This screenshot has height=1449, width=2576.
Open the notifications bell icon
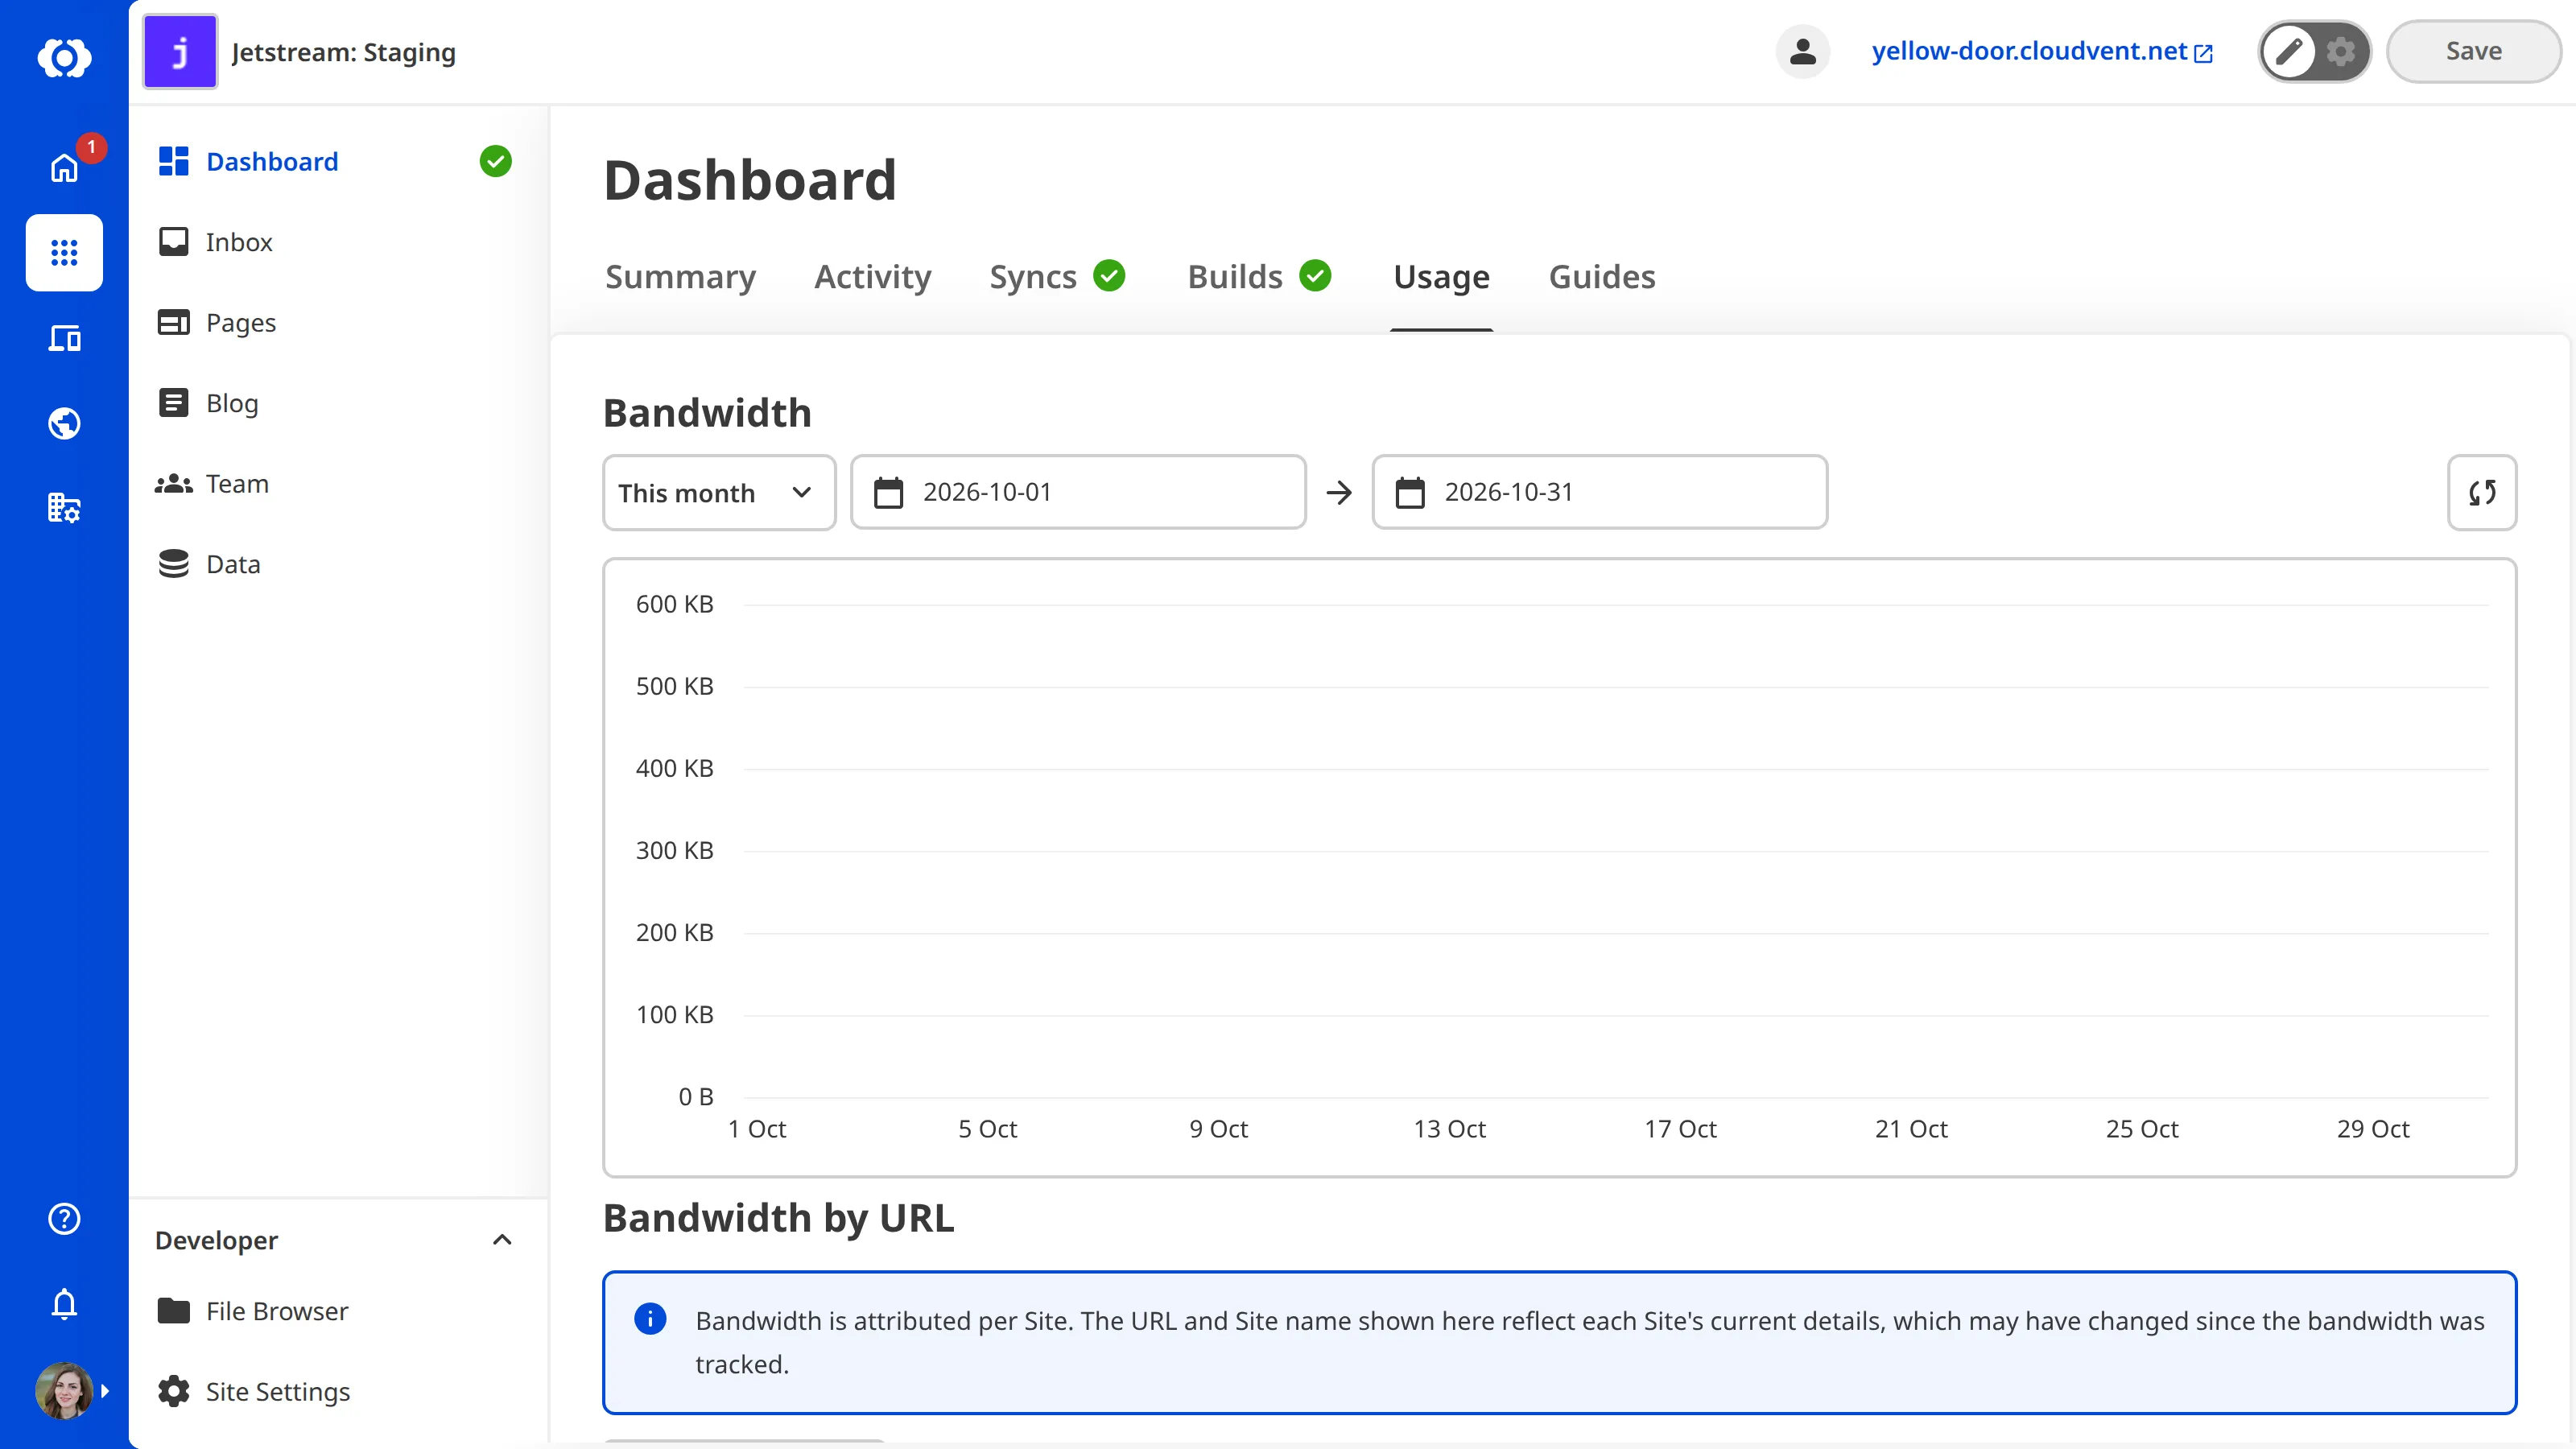(x=64, y=1304)
